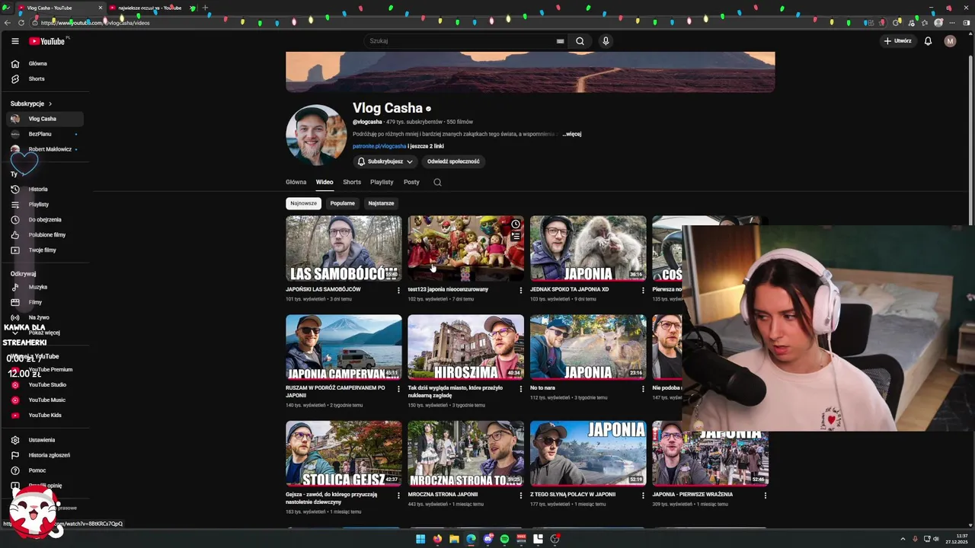The height and width of the screenshot is (548, 975).
Task: Open the options menu for test123 japonia nieocenzurowany
Action: click(521, 290)
